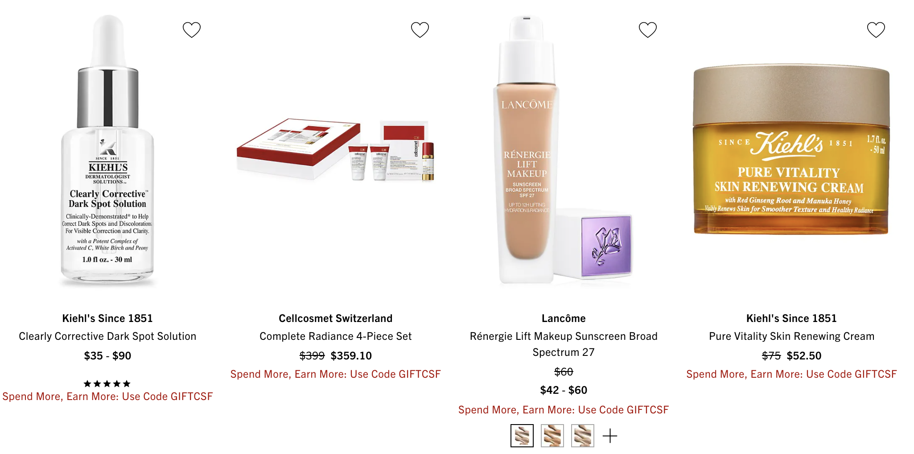Click GIFTCSF promo under Pure Vitality cream
This screenshot has width=914, height=454.
[x=791, y=374]
